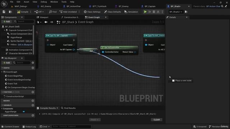
Task: Click the Components search field
Action: click(x=24, y=21)
